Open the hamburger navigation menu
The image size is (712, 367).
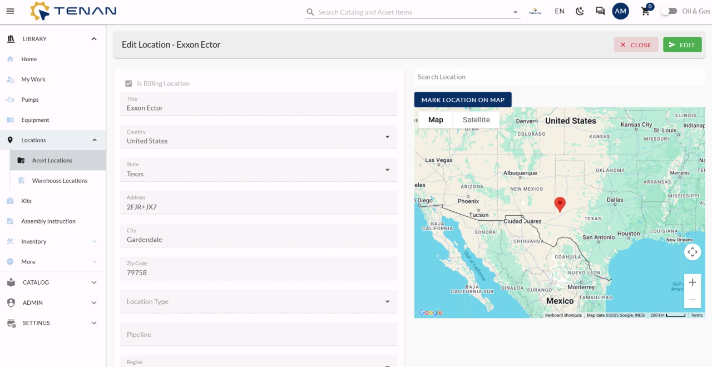(10, 11)
